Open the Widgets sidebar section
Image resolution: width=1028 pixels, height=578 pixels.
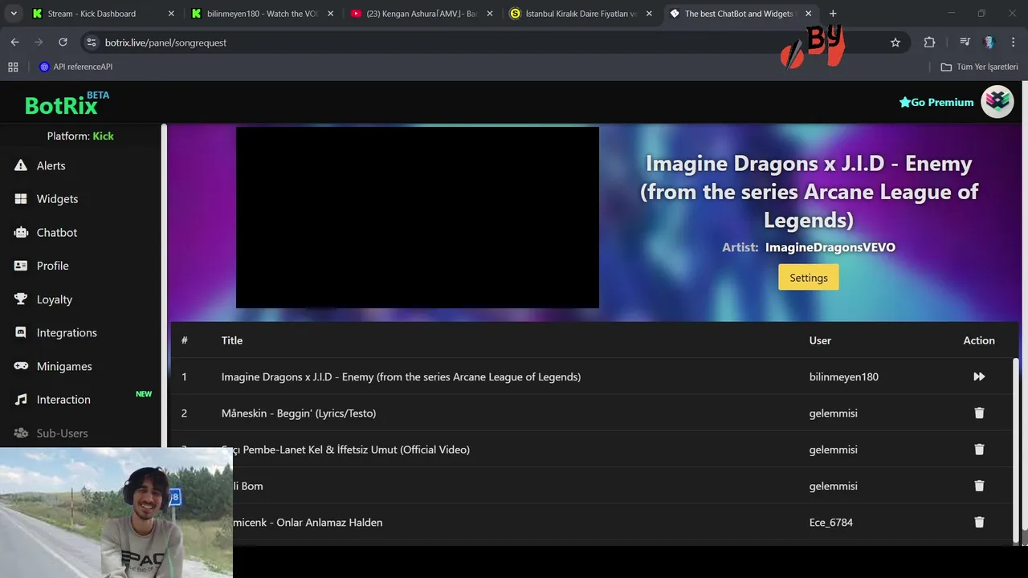point(47,199)
